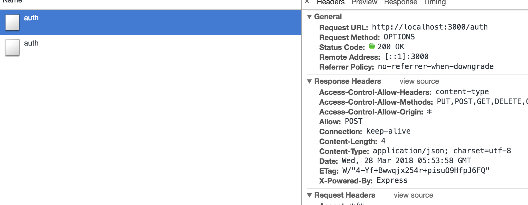Open the Preview tab
This screenshot has width=528, height=205.
tap(364, 2)
